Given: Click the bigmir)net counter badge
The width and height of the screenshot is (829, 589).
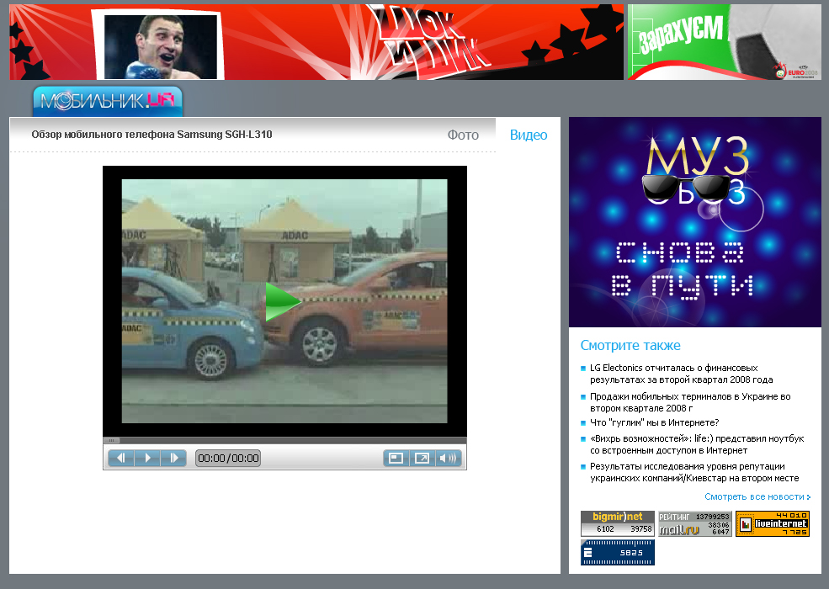Looking at the screenshot, I should [x=618, y=523].
